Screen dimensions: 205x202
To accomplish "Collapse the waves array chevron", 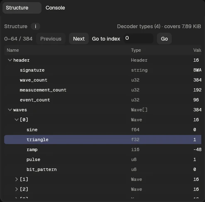I will [10, 110].
